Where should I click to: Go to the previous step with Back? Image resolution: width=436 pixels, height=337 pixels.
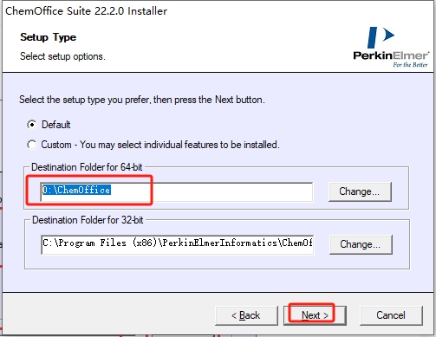246,315
